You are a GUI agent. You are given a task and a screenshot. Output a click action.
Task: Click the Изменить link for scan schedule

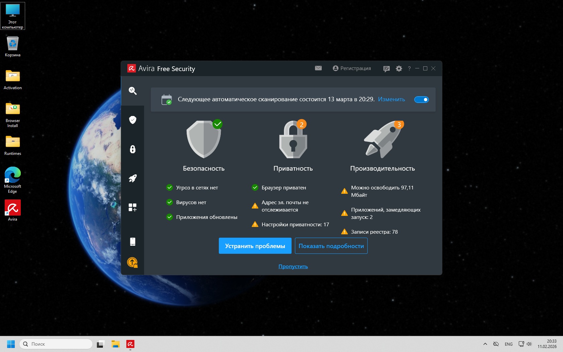tap(391, 100)
